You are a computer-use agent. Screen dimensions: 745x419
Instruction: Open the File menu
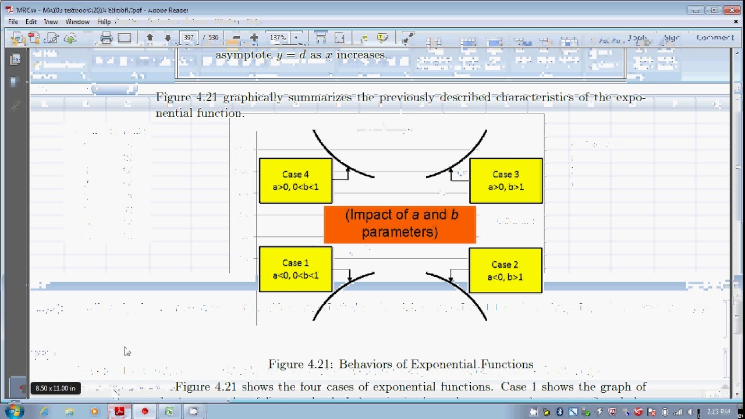(x=13, y=22)
